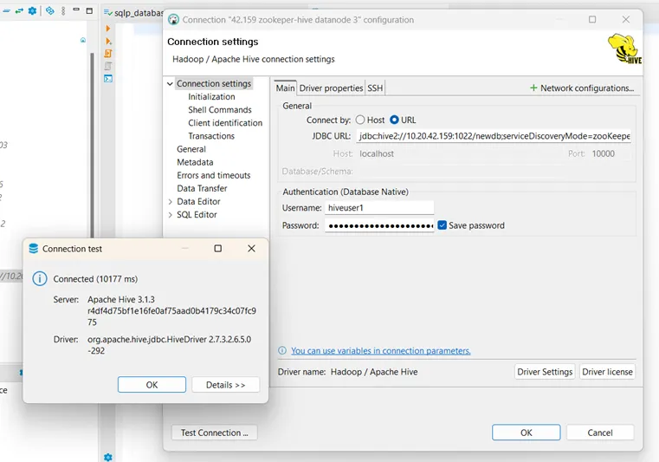
Task: Click grey explain plan icon
Action: click(108, 66)
